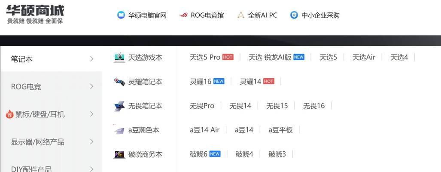Click the 破晓6 model link

coord(198,154)
